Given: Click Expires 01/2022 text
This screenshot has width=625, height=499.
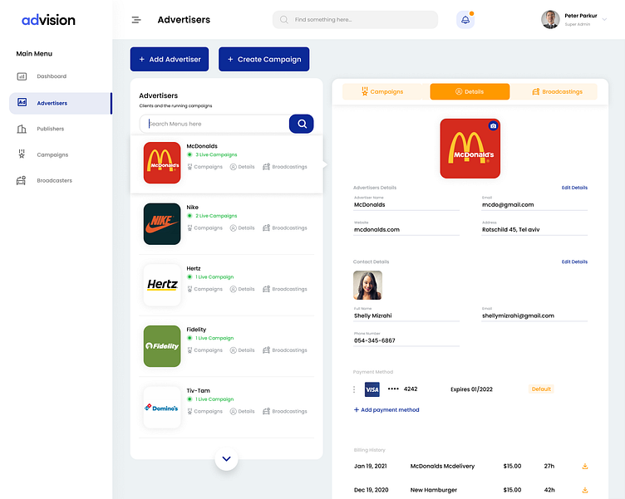Looking at the screenshot, I should (x=471, y=389).
